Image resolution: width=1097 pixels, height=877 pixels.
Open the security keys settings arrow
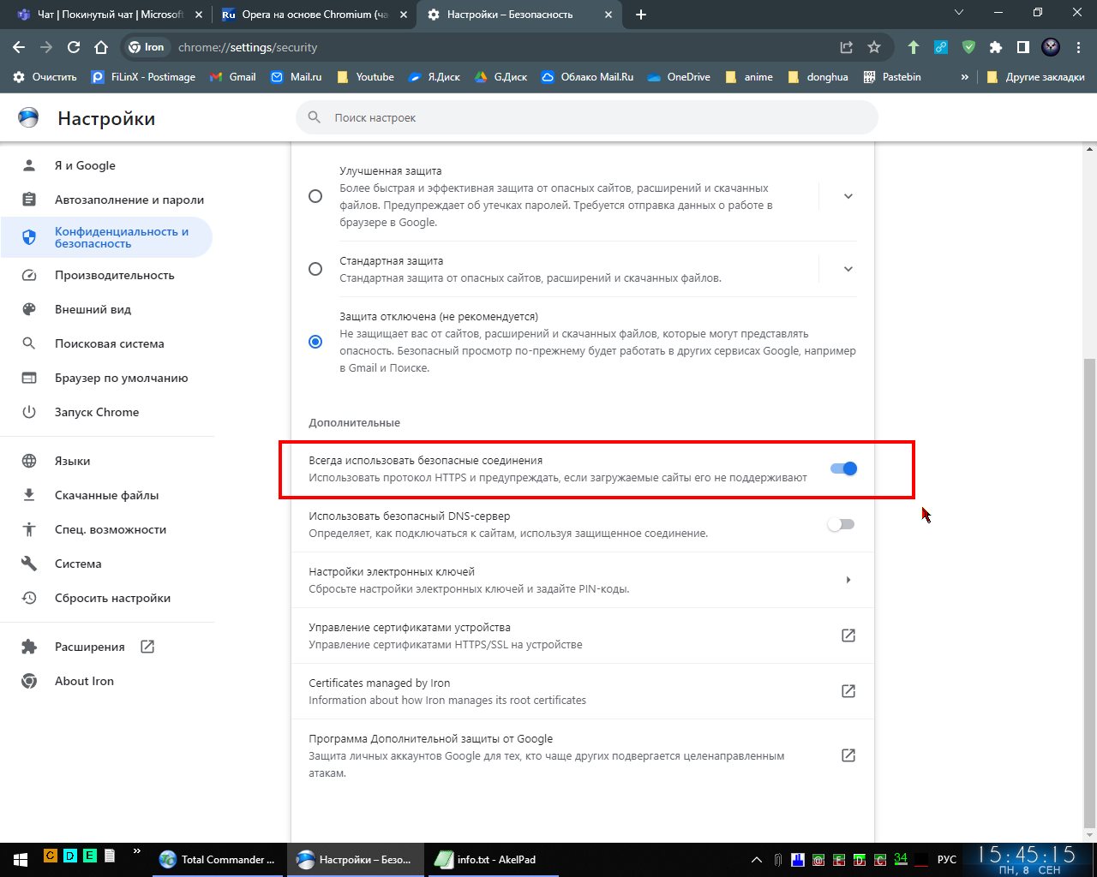848,580
